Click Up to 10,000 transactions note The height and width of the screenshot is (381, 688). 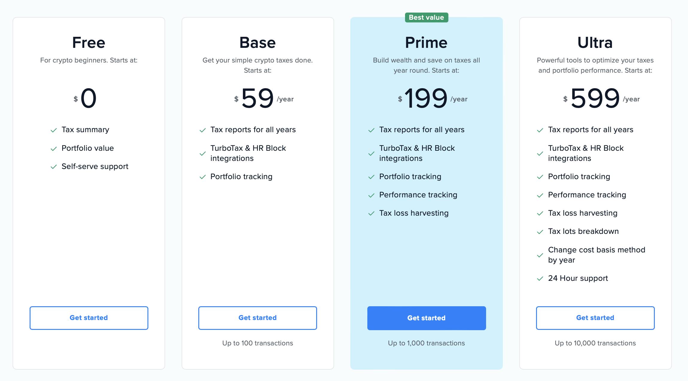click(595, 343)
